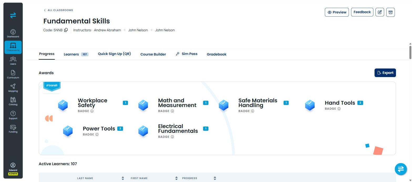Screen dimensions: 412x182
Task: Click the Hand Tools count badge 2
Action: pyautogui.click(x=360, y=103)
